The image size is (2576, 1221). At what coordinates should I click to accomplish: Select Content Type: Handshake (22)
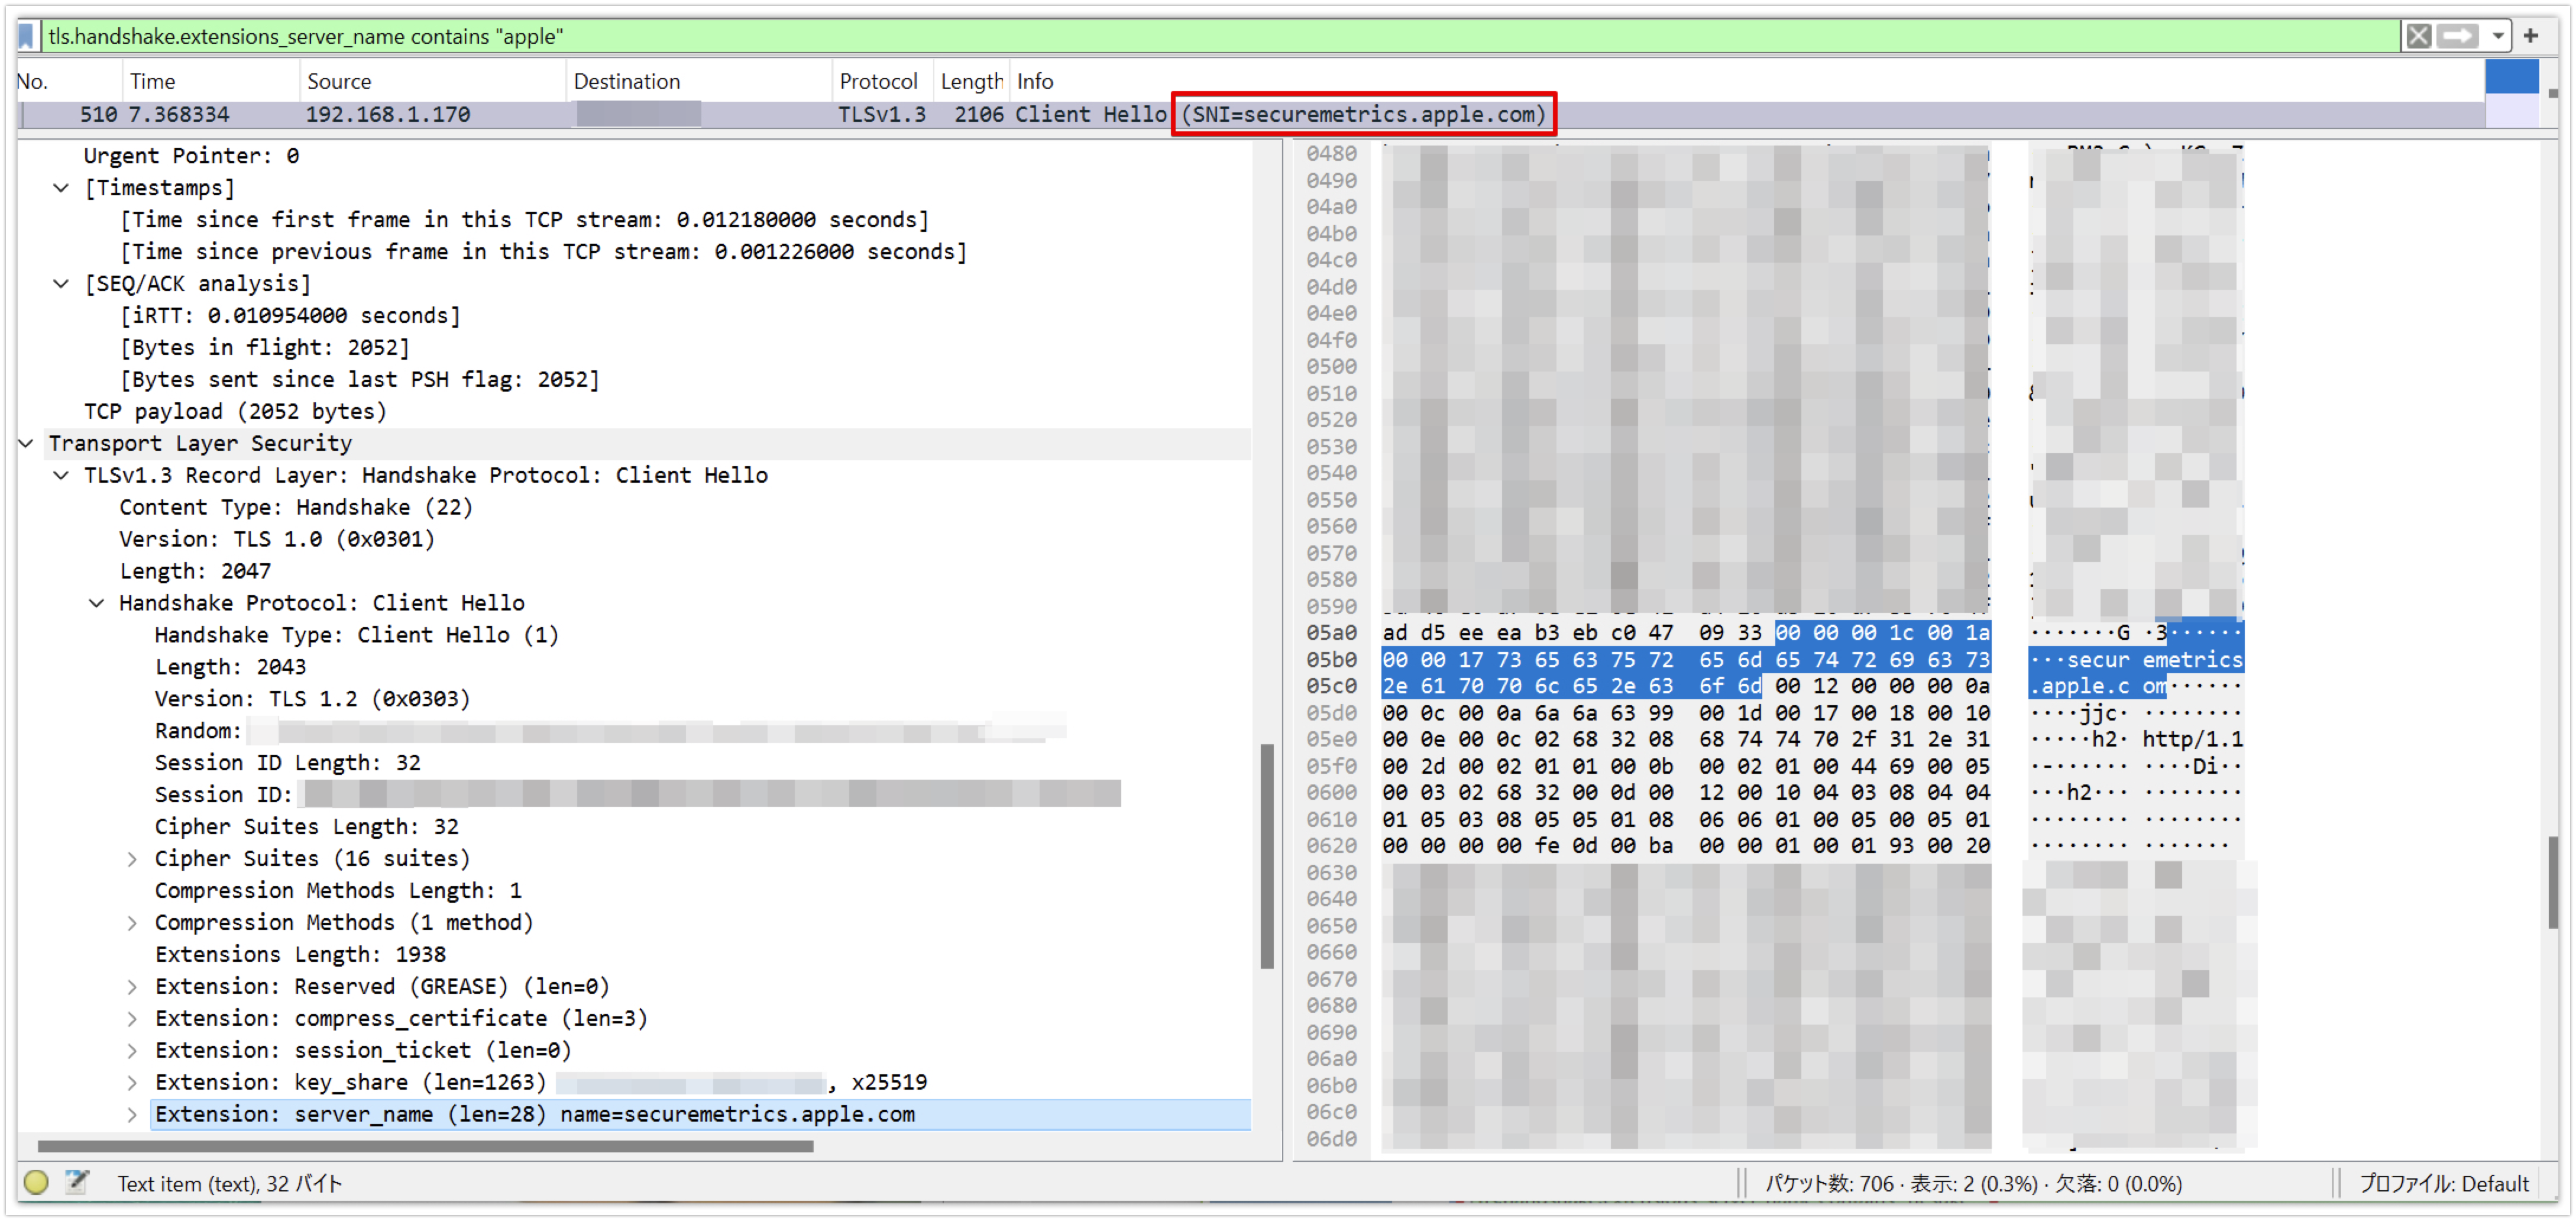(x=296, y=507)
